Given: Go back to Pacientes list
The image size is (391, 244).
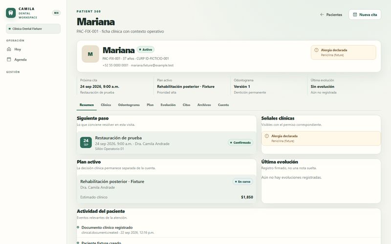Looking at the screenshot, I should 331,15.
